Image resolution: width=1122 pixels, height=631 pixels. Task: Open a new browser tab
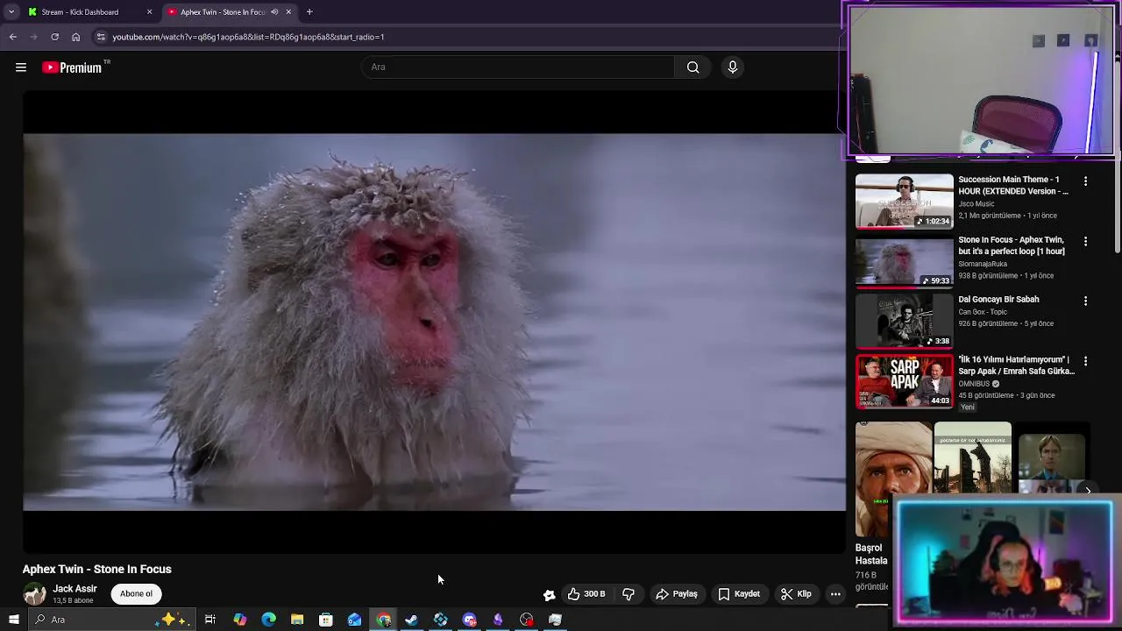click(309, 12)
